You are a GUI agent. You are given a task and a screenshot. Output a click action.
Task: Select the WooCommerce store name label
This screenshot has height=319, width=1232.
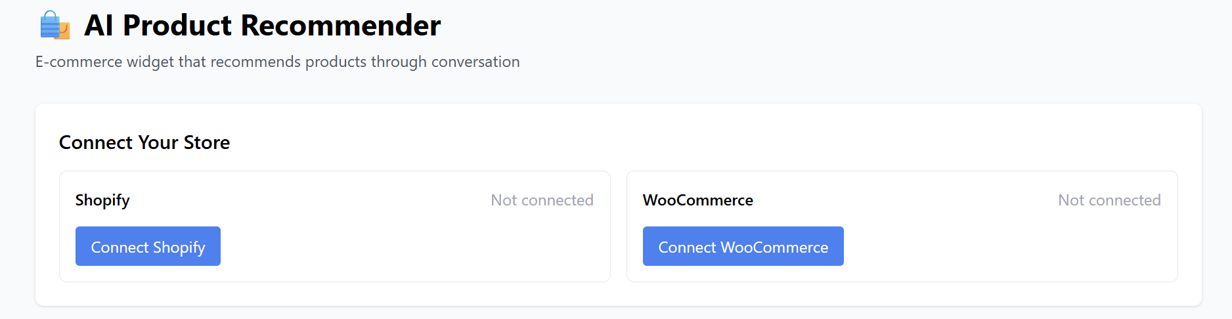click(x=697, y=200)
